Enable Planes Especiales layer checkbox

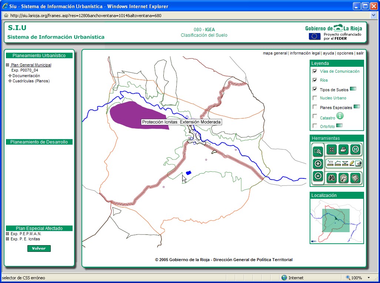(315, 107)
